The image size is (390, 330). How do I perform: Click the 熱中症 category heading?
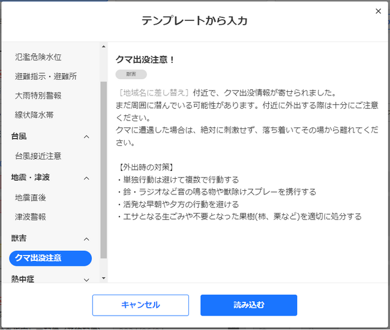point(23,279)
